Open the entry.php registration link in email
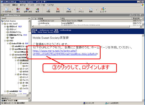Screen dimensions: 145x105 pyautogui.click(x=65, y=52)
